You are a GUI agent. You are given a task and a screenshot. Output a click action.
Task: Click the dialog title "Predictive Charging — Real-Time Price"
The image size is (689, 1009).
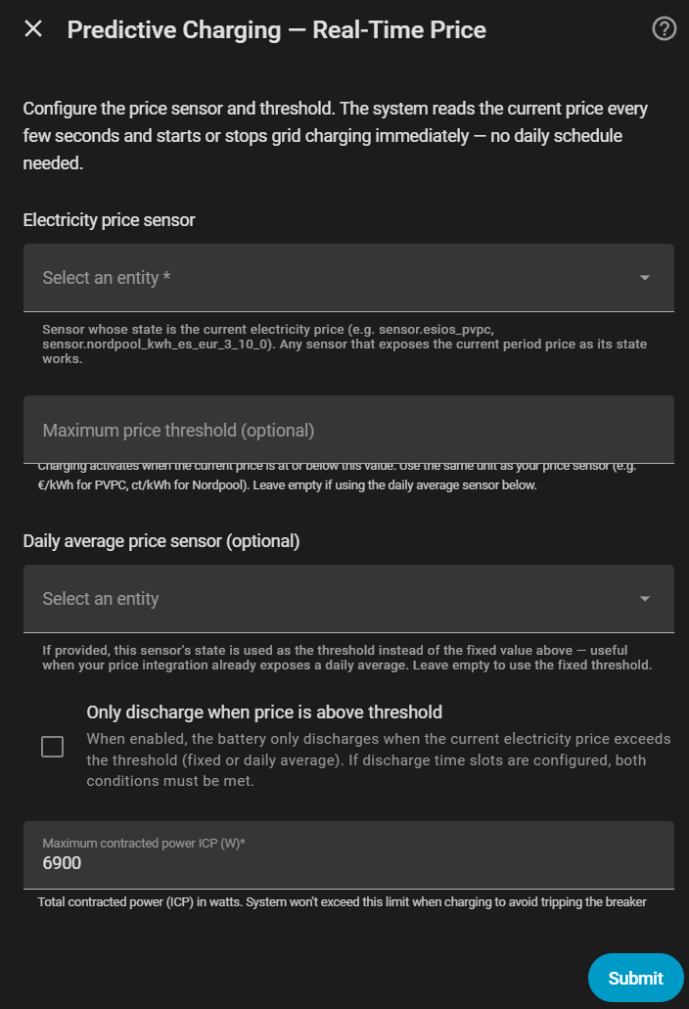276,29
